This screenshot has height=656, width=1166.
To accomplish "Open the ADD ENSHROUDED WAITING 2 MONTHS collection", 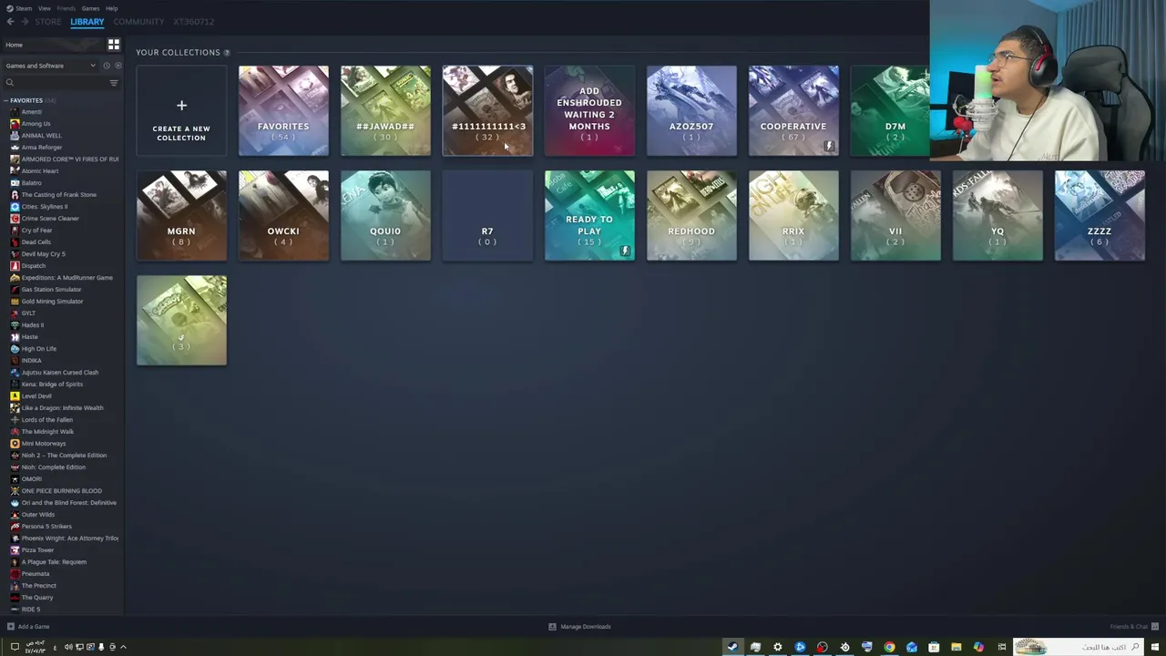I will click(589, 110).
